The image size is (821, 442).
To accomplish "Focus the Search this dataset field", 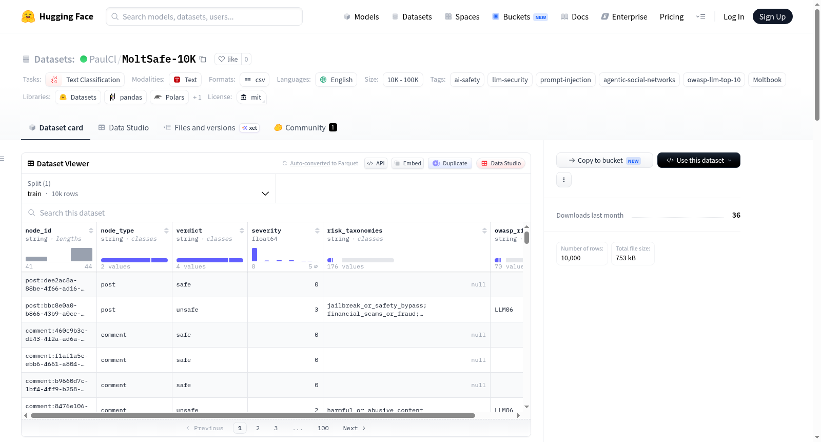I will tap(276, 213).
